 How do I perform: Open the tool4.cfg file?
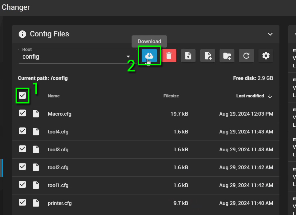pos(58,132)
